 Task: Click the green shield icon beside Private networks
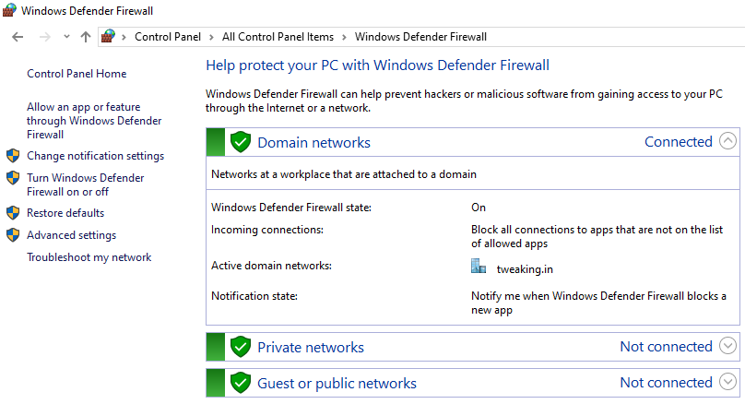pyautogui.click(x=241, y=347)
